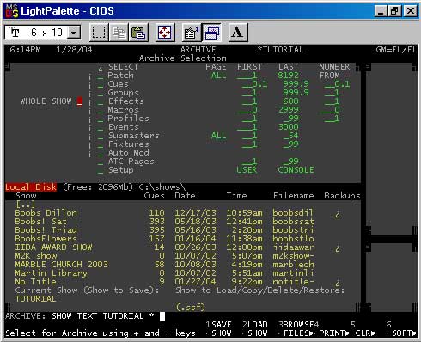The height and width of the screenshot is (342, 421).
Task: Click the Submasters LAST value 54
Action: 291,136
